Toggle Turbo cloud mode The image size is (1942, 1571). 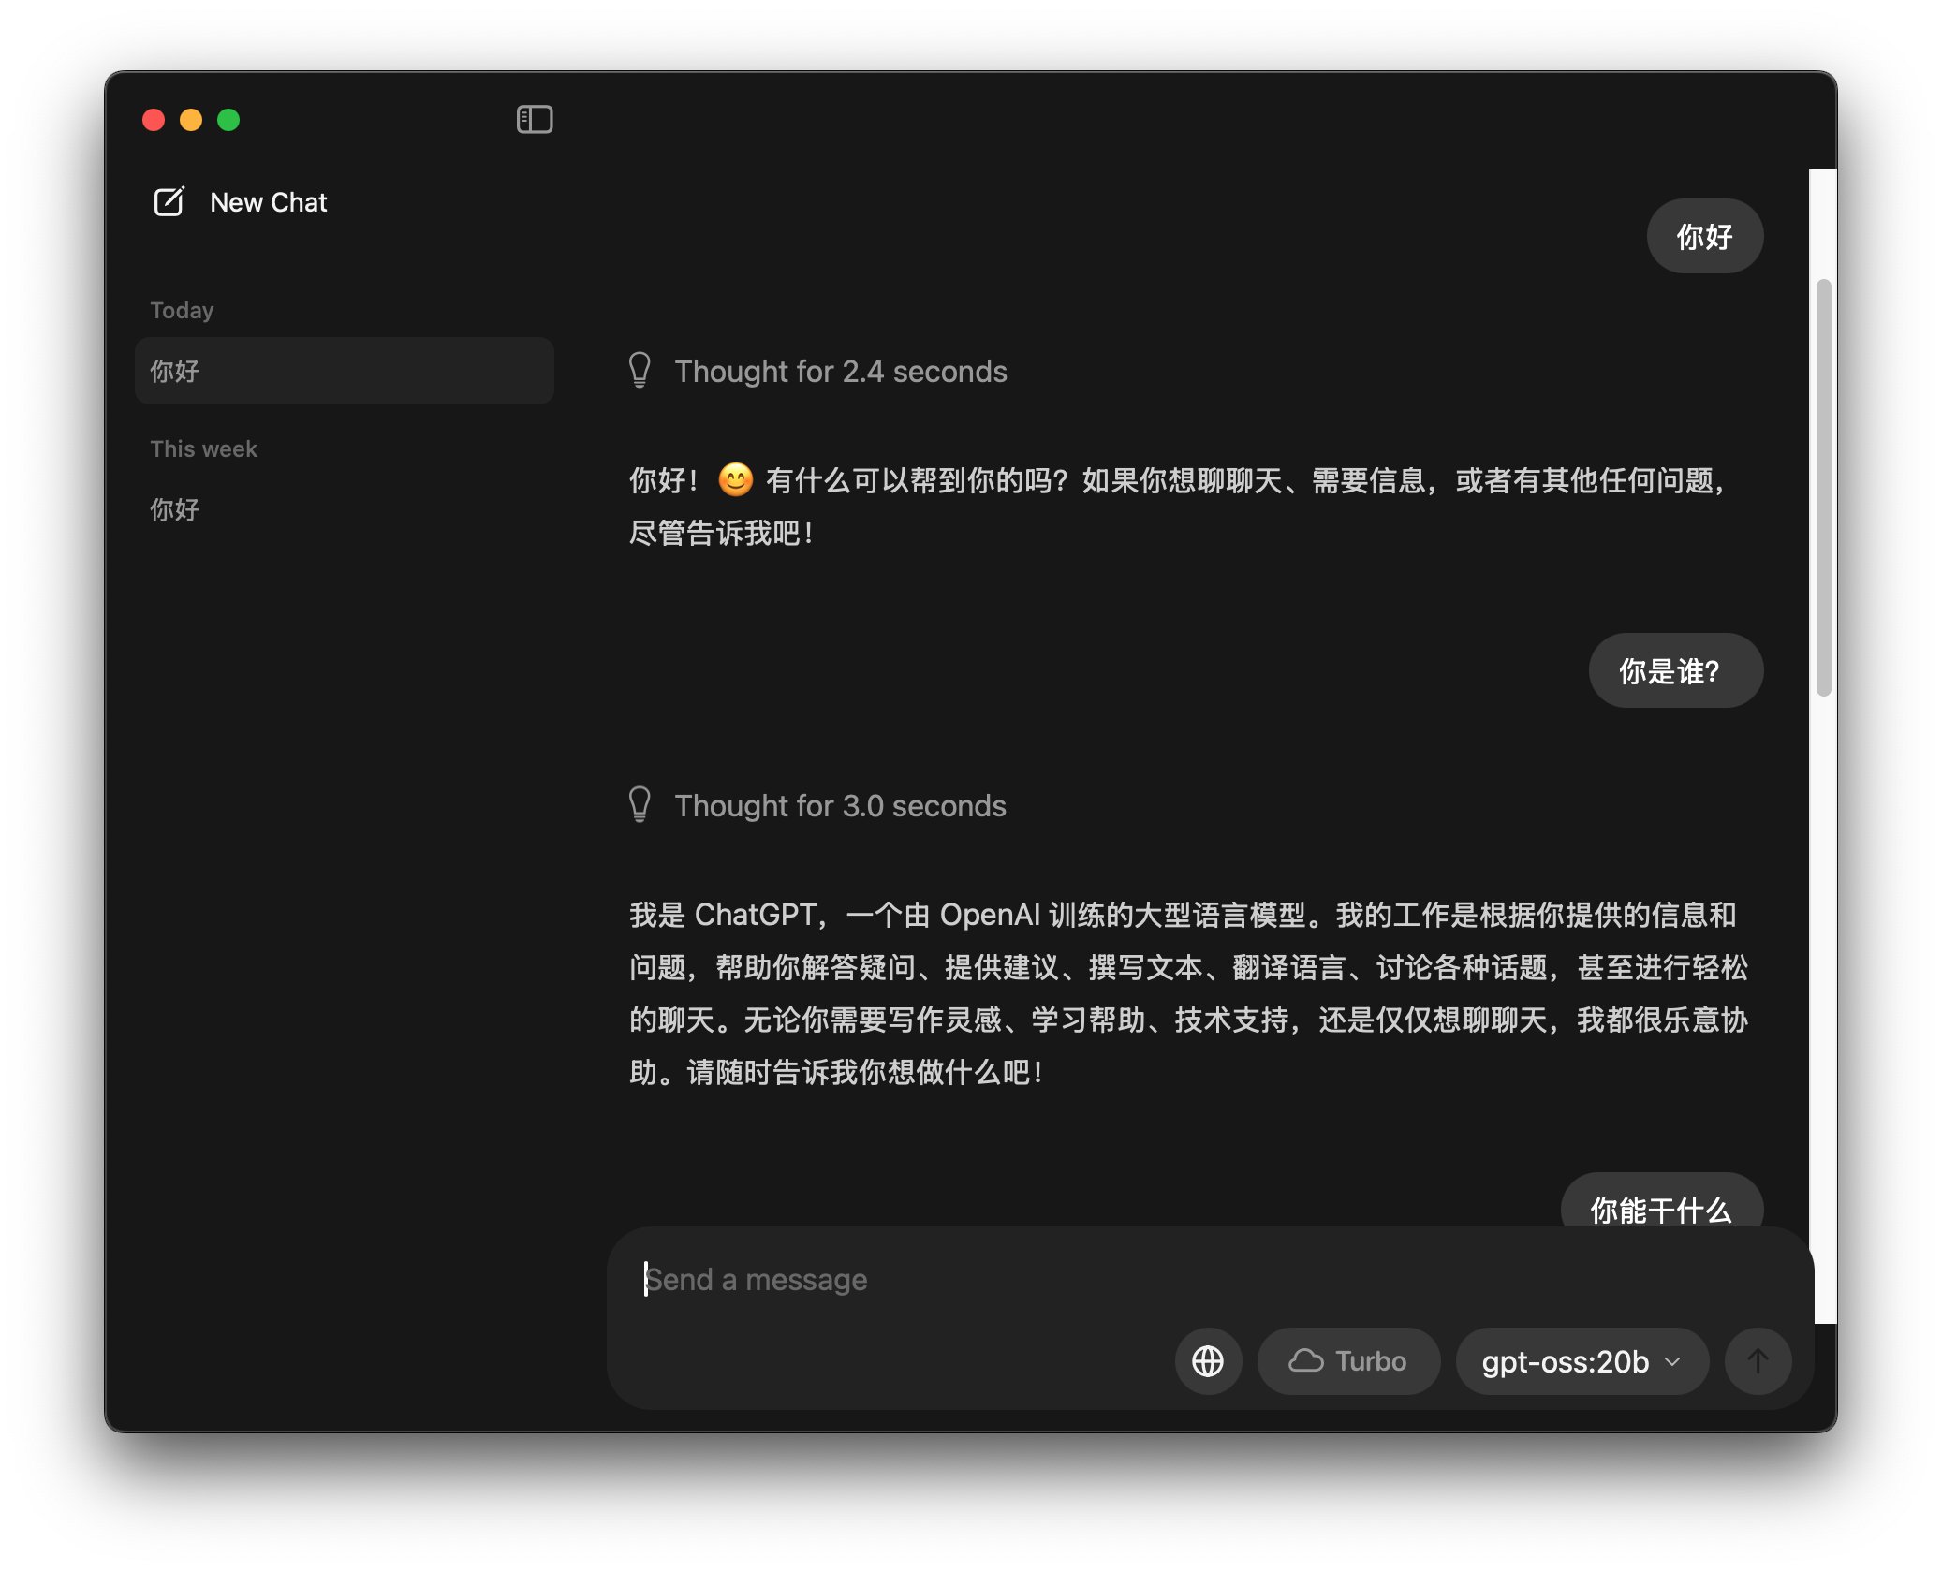(1347, 1361)
